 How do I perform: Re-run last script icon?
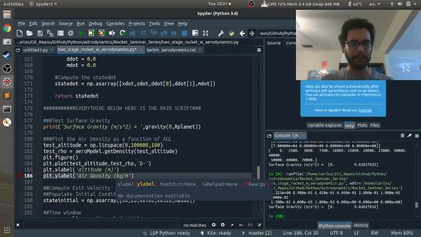pos(122,34)
